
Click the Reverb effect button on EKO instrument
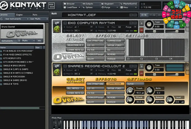(x=115, y=54)
